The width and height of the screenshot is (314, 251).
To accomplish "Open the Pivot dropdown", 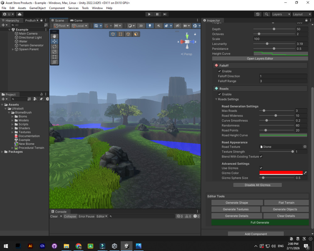I will pos(62,26).
